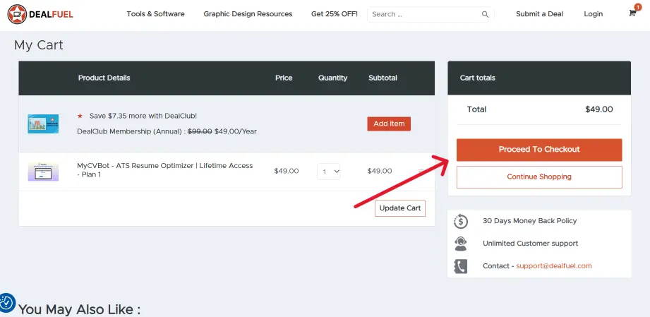Image resolution: width=650 pixels, height=317 pixels.
Task: Open the Login page
Action: pos(594,13)
